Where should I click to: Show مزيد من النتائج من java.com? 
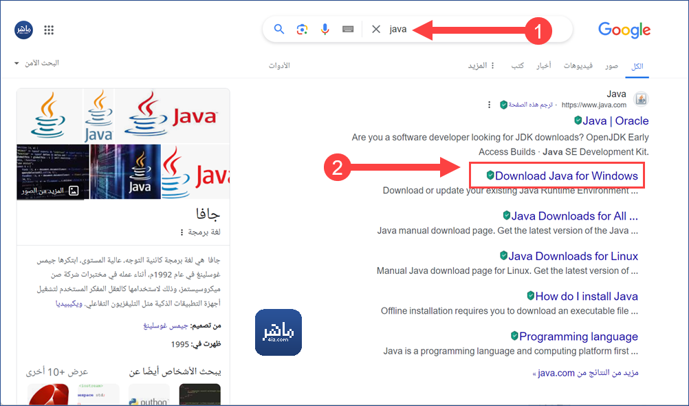coord(585,373)
